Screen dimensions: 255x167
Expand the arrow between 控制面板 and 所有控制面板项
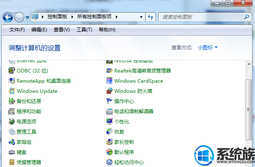pyautogui.click(x=72, y=17)
